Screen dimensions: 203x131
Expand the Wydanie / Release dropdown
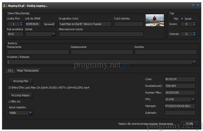click(x=194, y=62)
